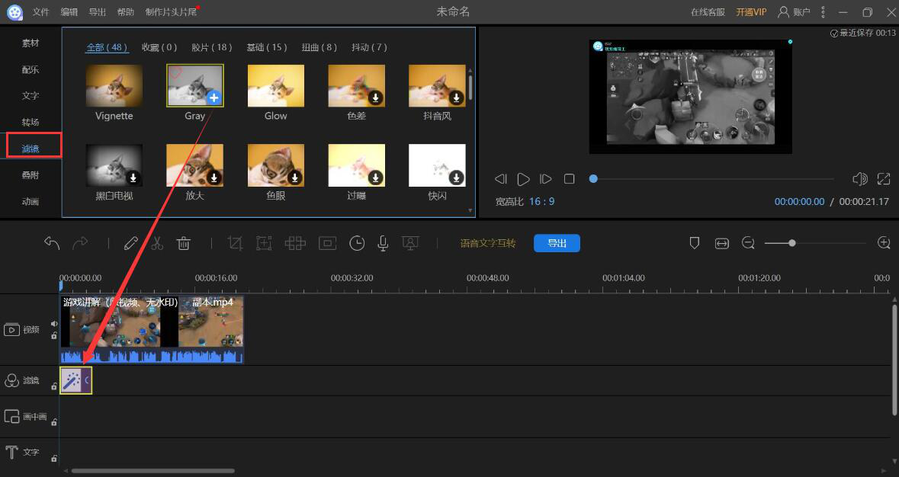Select the Vignette filter thumbnail

[x=114, y=85]
